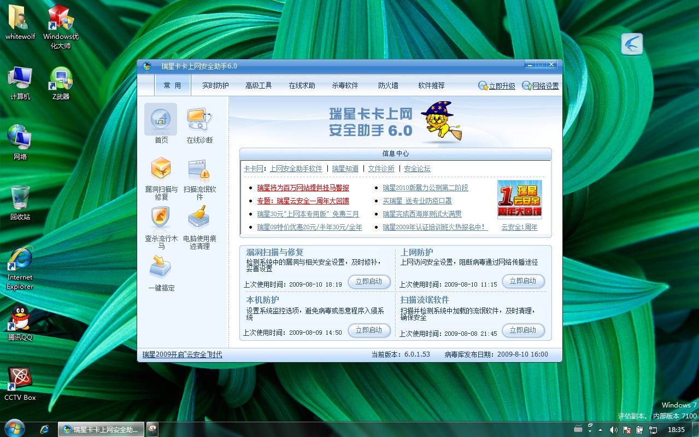Click the 云安全周年大回馈 promo image
Image resolution: width=699 pixels, height=437 pixels.
[519, 199]
